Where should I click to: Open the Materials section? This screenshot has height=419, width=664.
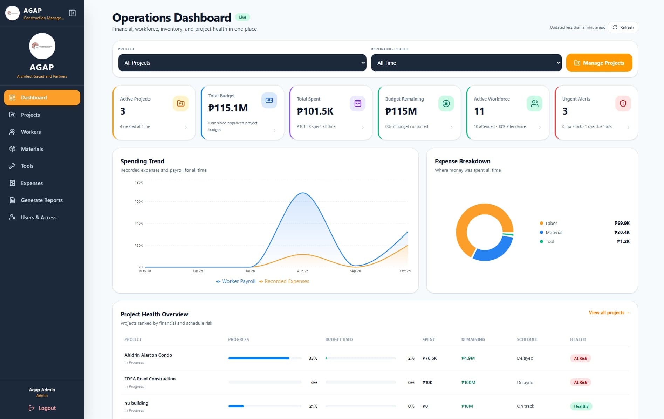42,149
